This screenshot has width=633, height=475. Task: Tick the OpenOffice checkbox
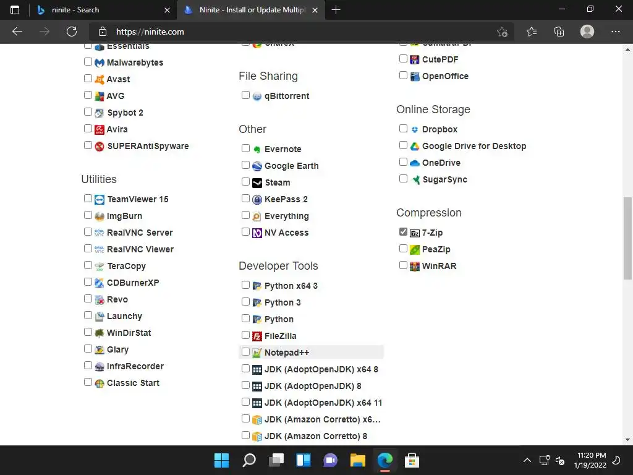coord(403,75)
